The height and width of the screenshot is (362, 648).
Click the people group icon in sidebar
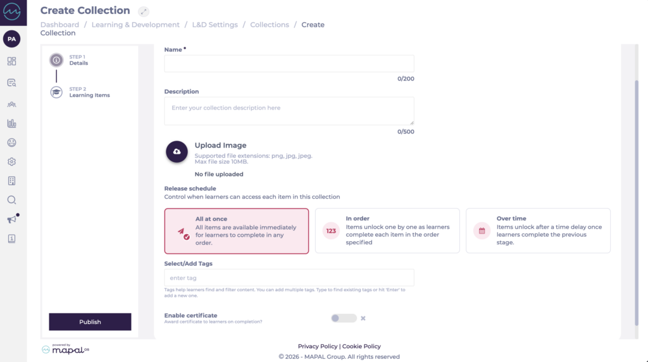[11, 104]
